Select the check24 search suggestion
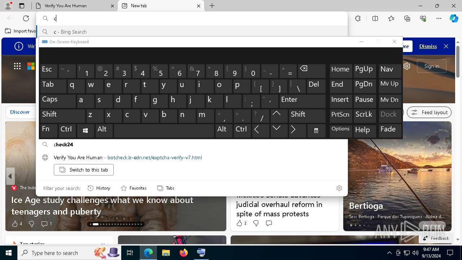 (192, 144)
